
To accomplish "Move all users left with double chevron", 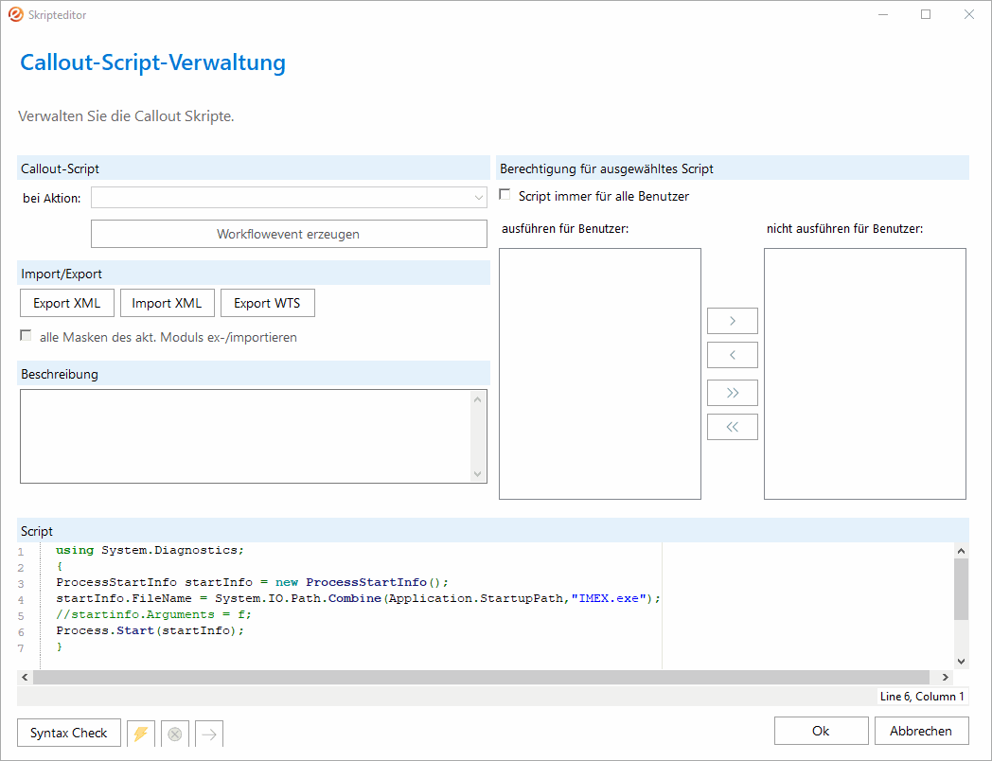I will tap(732, 427).
